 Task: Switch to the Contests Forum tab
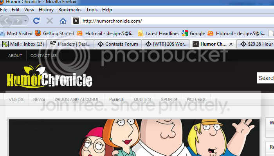click(x=118, y=44)
